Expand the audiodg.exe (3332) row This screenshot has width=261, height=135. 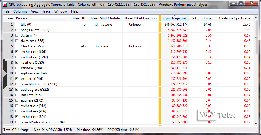pos(17,90)
